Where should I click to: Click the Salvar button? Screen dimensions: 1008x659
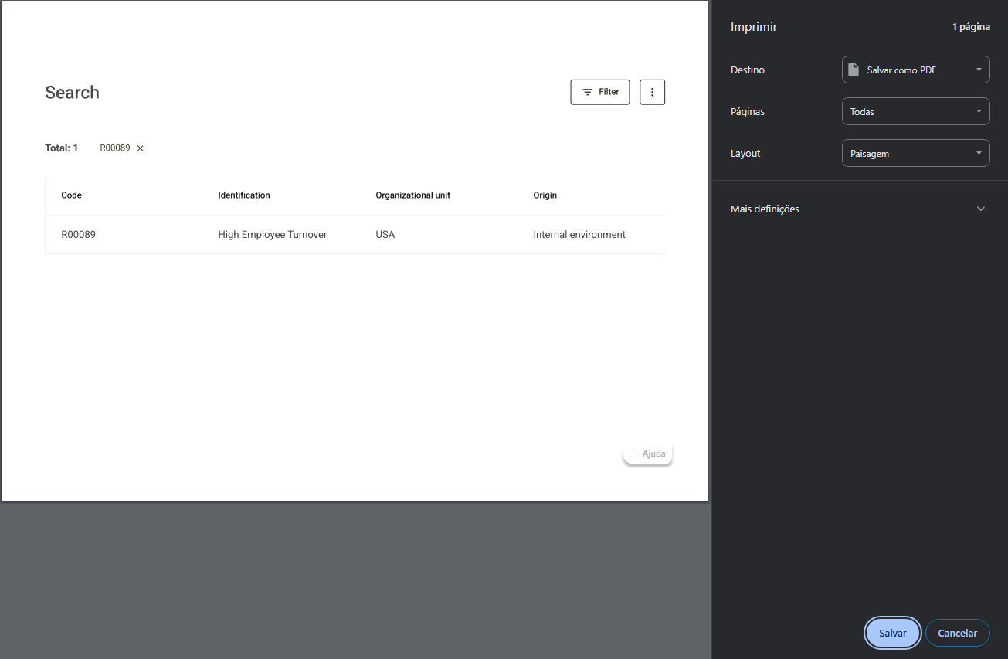click(x=893, y=633)
